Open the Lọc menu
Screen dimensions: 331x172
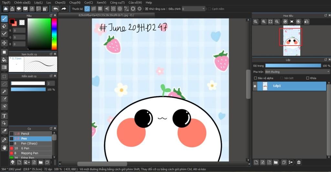point(49,3)
